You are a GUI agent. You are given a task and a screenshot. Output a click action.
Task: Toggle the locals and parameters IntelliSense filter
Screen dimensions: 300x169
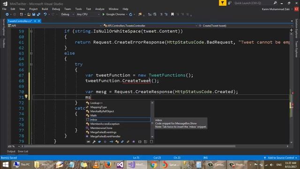(88, 142)
